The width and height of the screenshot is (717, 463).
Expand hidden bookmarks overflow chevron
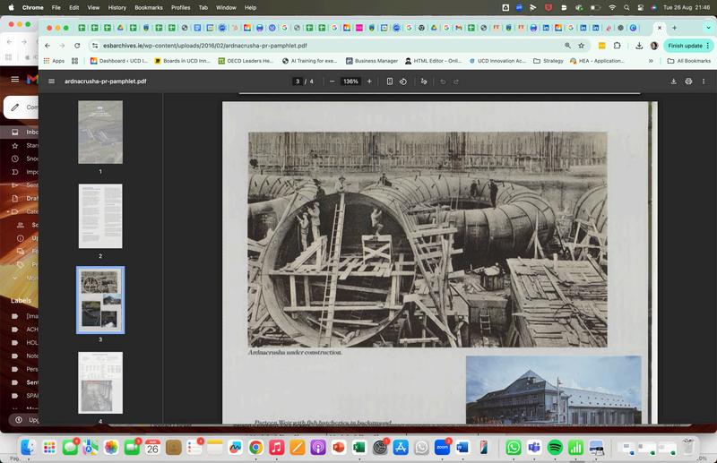click(652, 61)
